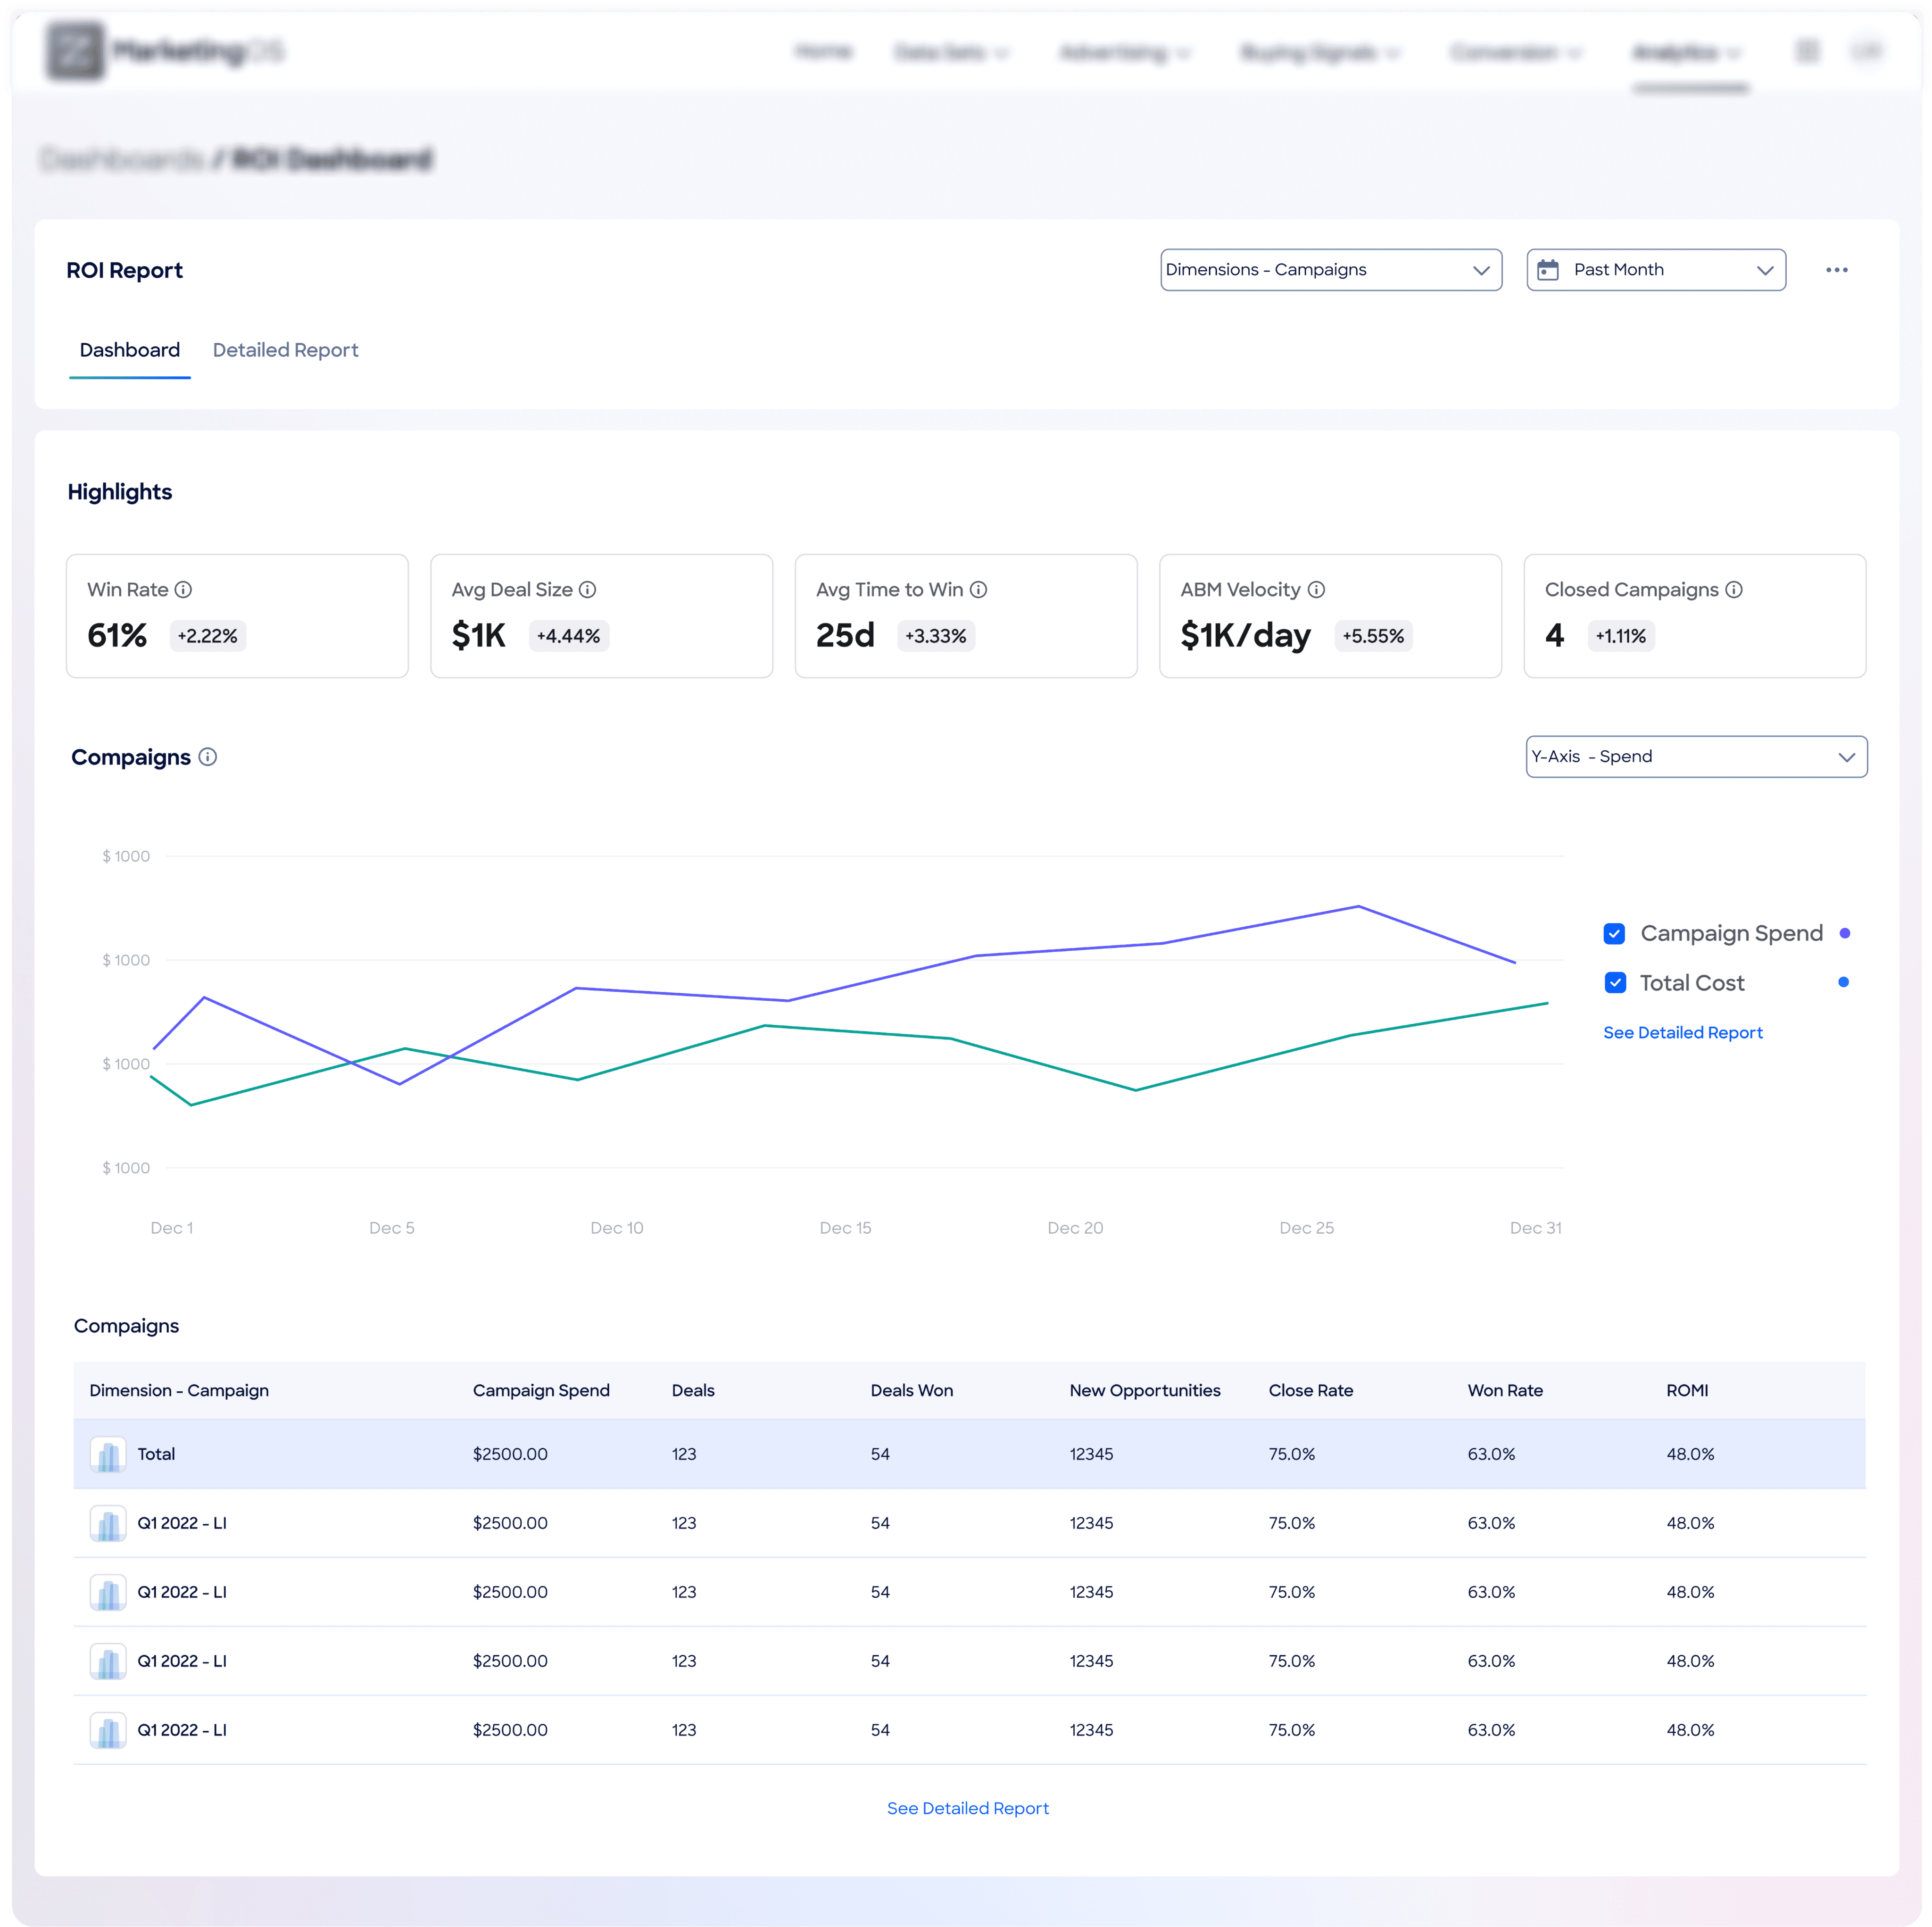Select the Total row in campaigns table

[156, 1454]
